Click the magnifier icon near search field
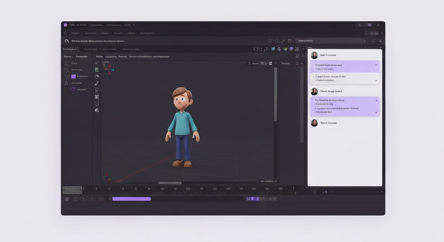444x242 pixels. pos(277,41)
